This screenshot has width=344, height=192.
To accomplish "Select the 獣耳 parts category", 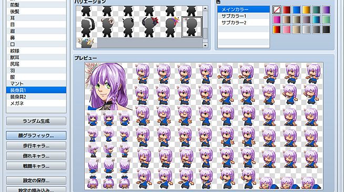I will tap(36, 57).
